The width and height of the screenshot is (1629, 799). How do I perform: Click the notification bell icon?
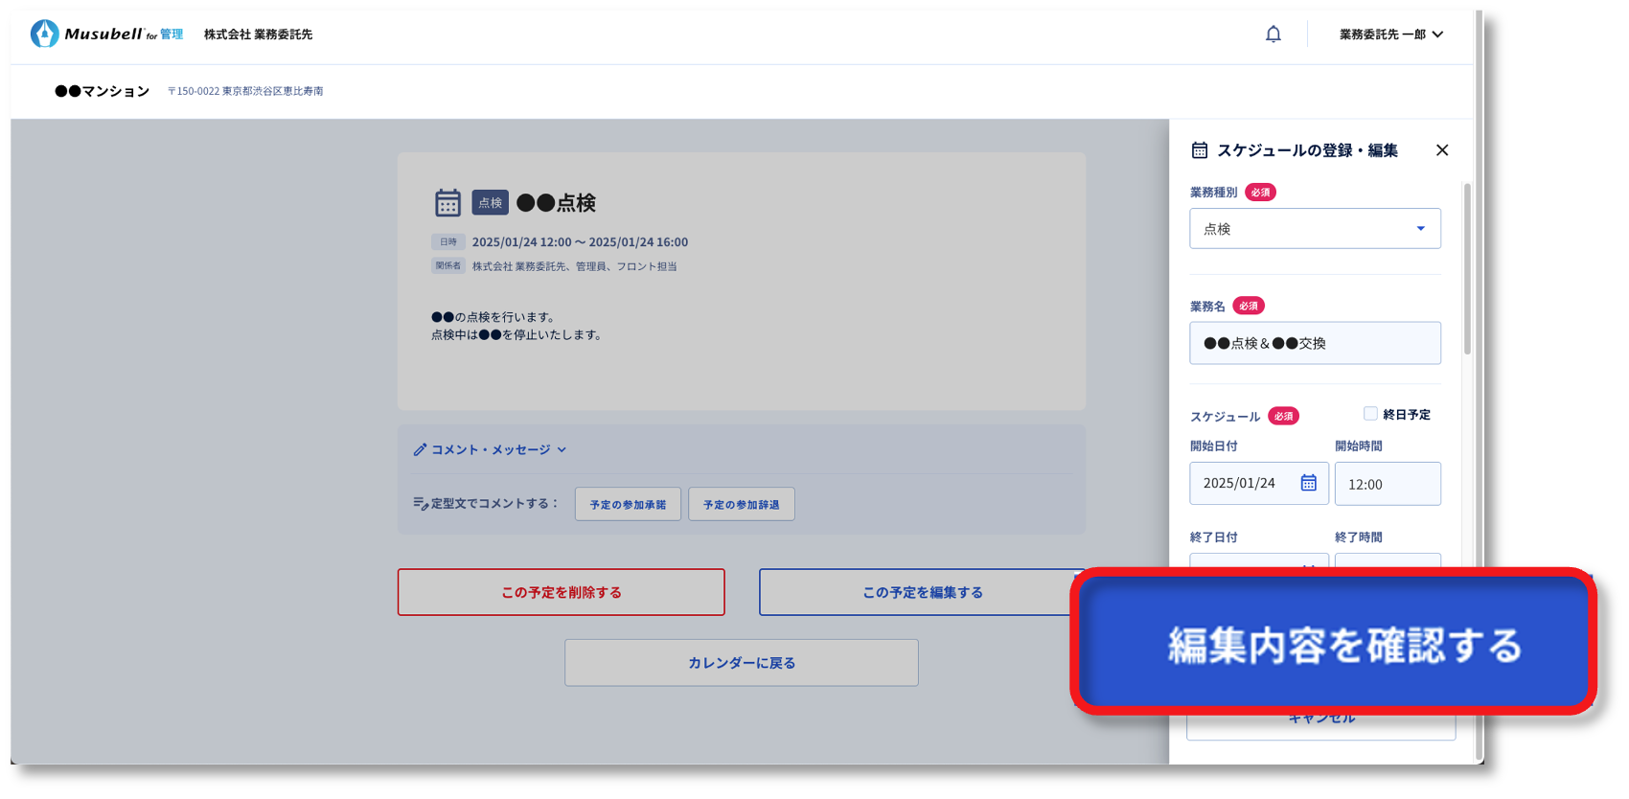coord(1273,34)
